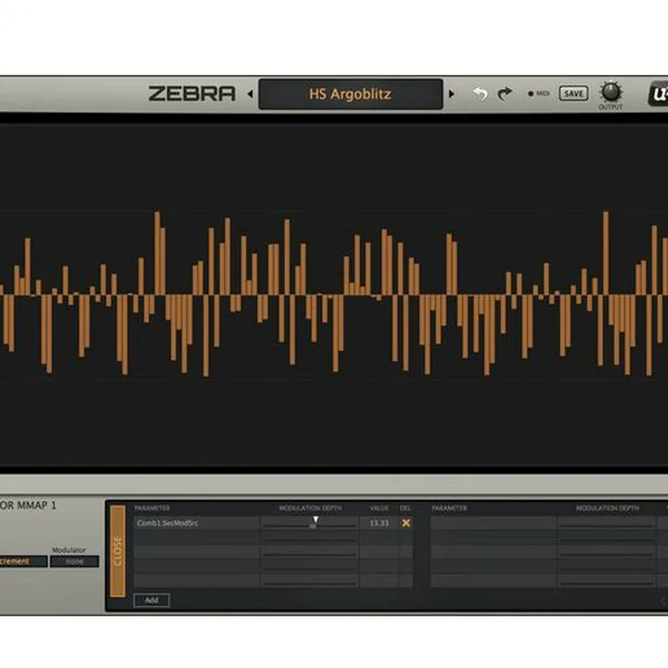Adjust the OUTPUT volume knob

coord(610,92)
